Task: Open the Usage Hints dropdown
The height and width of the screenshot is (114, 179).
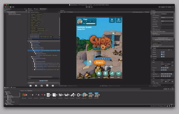Action: (167, 21)
